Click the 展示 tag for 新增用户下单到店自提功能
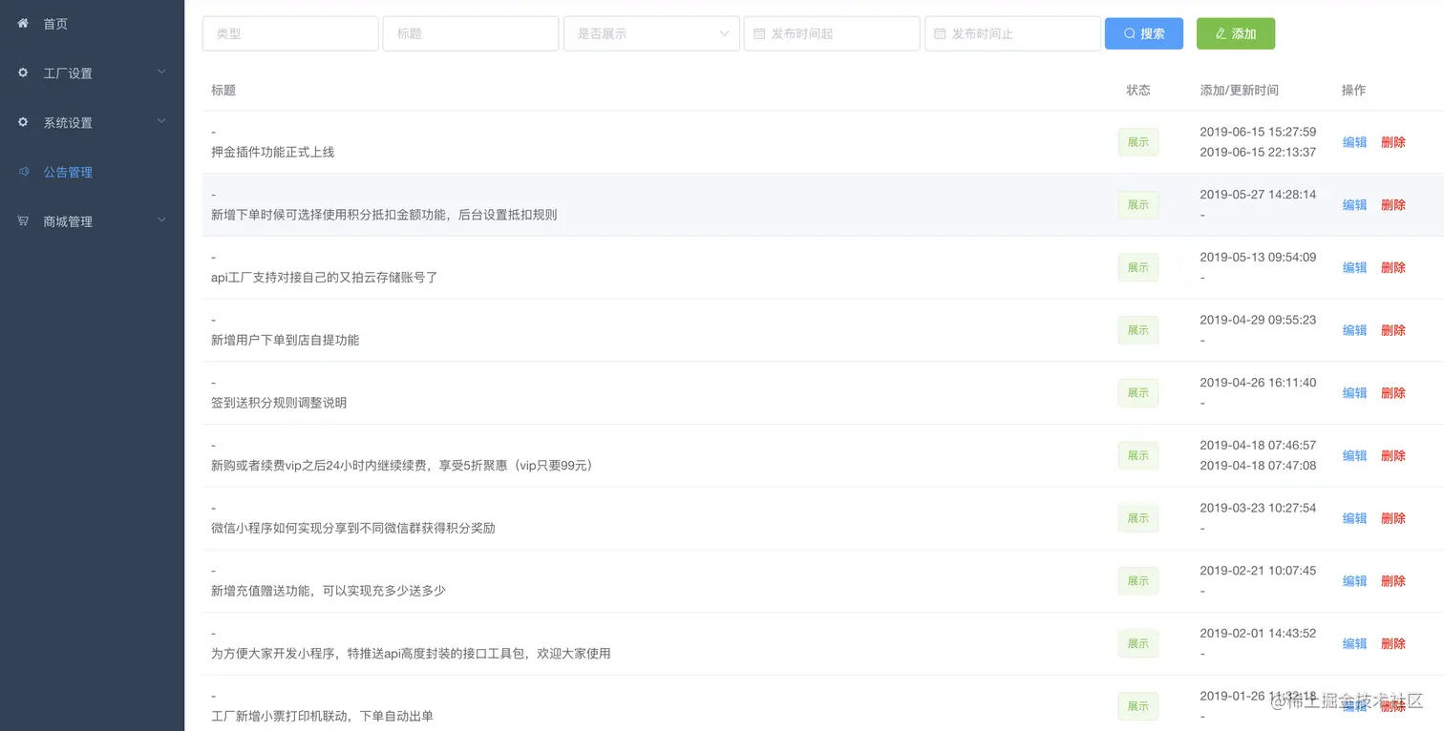The width and height of the screenshot is (1444, 731). point(1138,330)
